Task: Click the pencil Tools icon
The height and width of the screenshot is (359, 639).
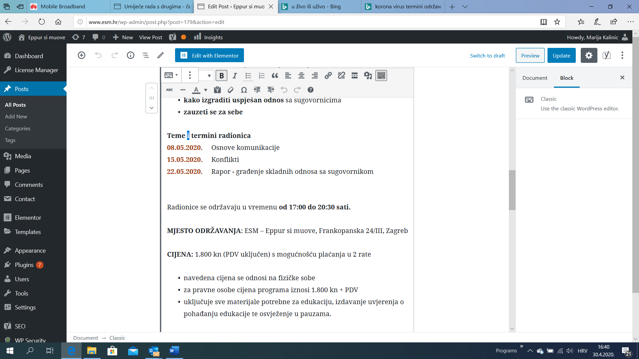Action: pyautogui.click(x=160, y=55)
